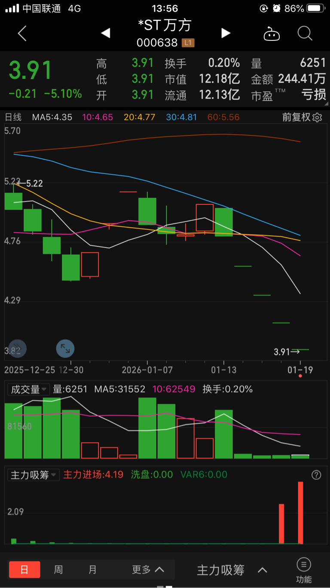The height and width of the screenshot is (588, 330).
Task: Tap the alarm clock status icon
Action: 277,8
